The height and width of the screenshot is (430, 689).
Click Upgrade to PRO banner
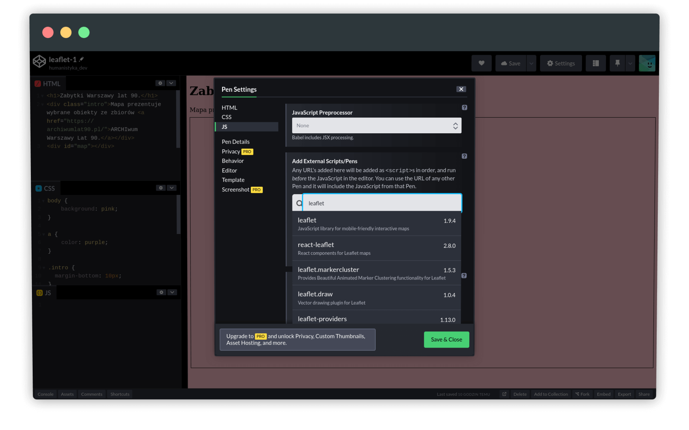tap(297, 339)
